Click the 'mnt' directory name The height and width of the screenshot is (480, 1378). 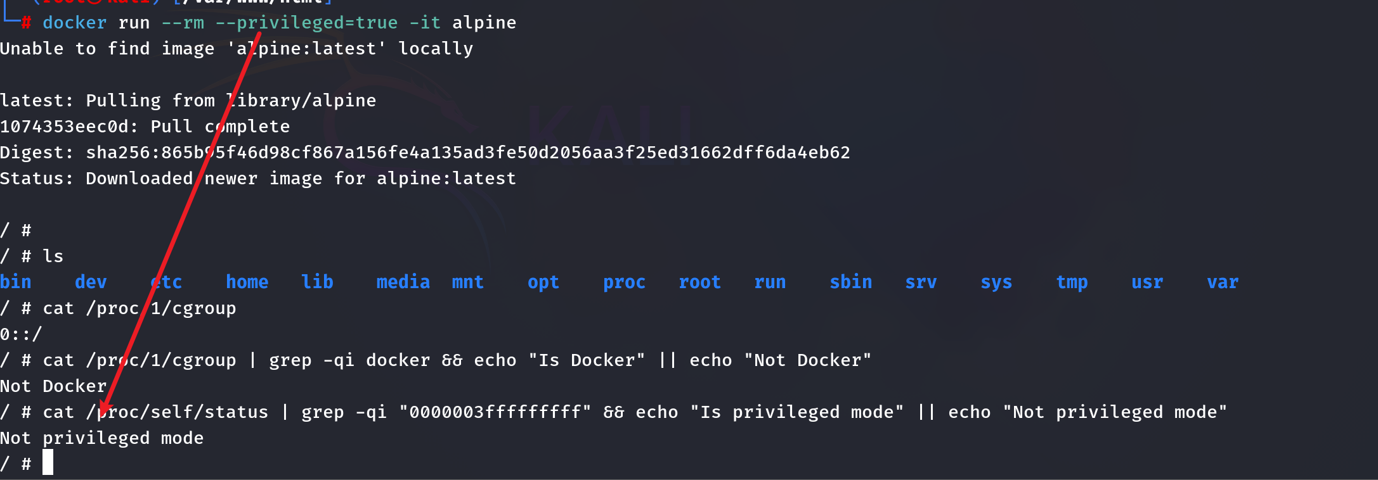point(467,282)
